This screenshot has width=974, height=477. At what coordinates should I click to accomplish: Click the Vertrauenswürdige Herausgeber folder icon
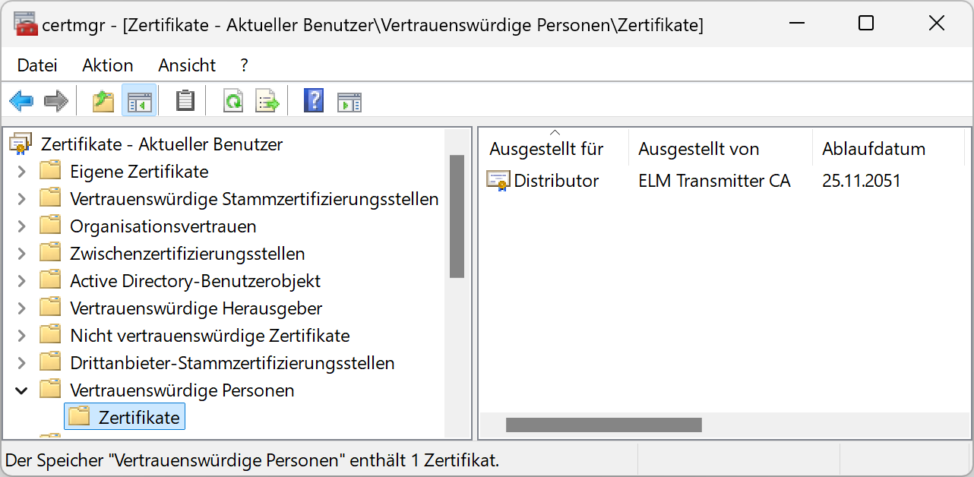(x=51, y=308)
